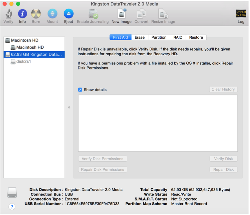Switch to the First Aid tab
The width and height of the screenshot is (250, 215).
(121, 37)
